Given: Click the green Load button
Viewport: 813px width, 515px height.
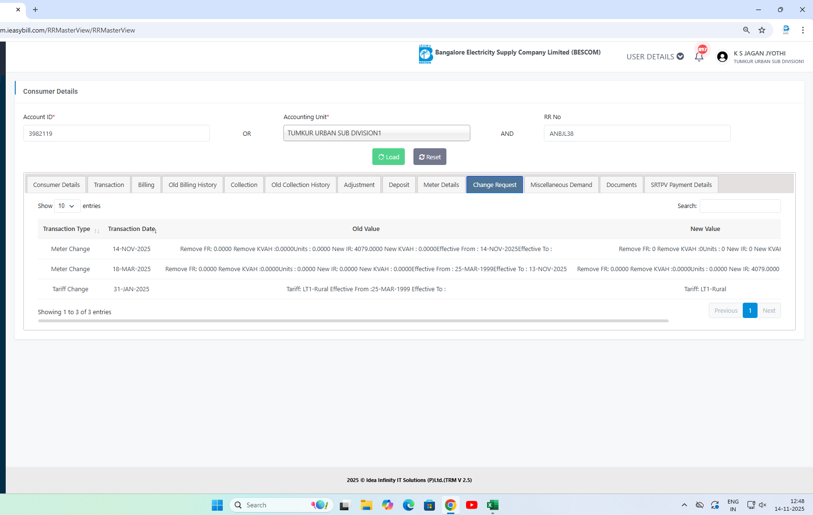Looking at the screenshot, I should 389,157.
